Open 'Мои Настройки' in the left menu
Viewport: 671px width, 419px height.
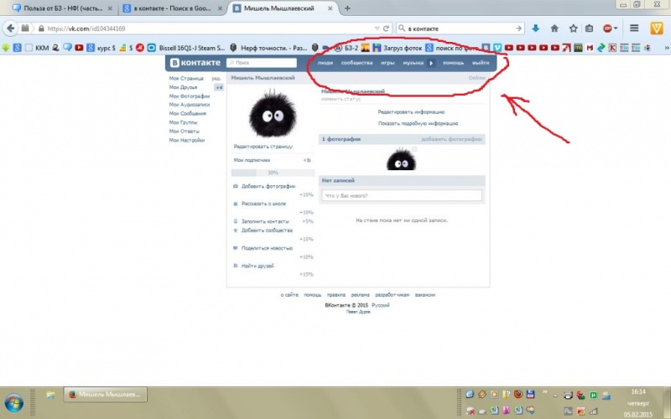pos(186,140)
